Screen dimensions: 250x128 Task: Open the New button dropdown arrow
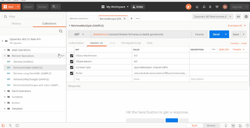pyautogui.click(x=18, y=7)
